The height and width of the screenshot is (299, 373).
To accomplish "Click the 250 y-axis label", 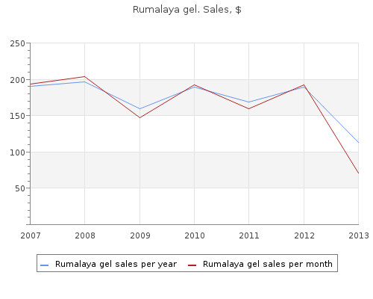I will tap(17, 44).
